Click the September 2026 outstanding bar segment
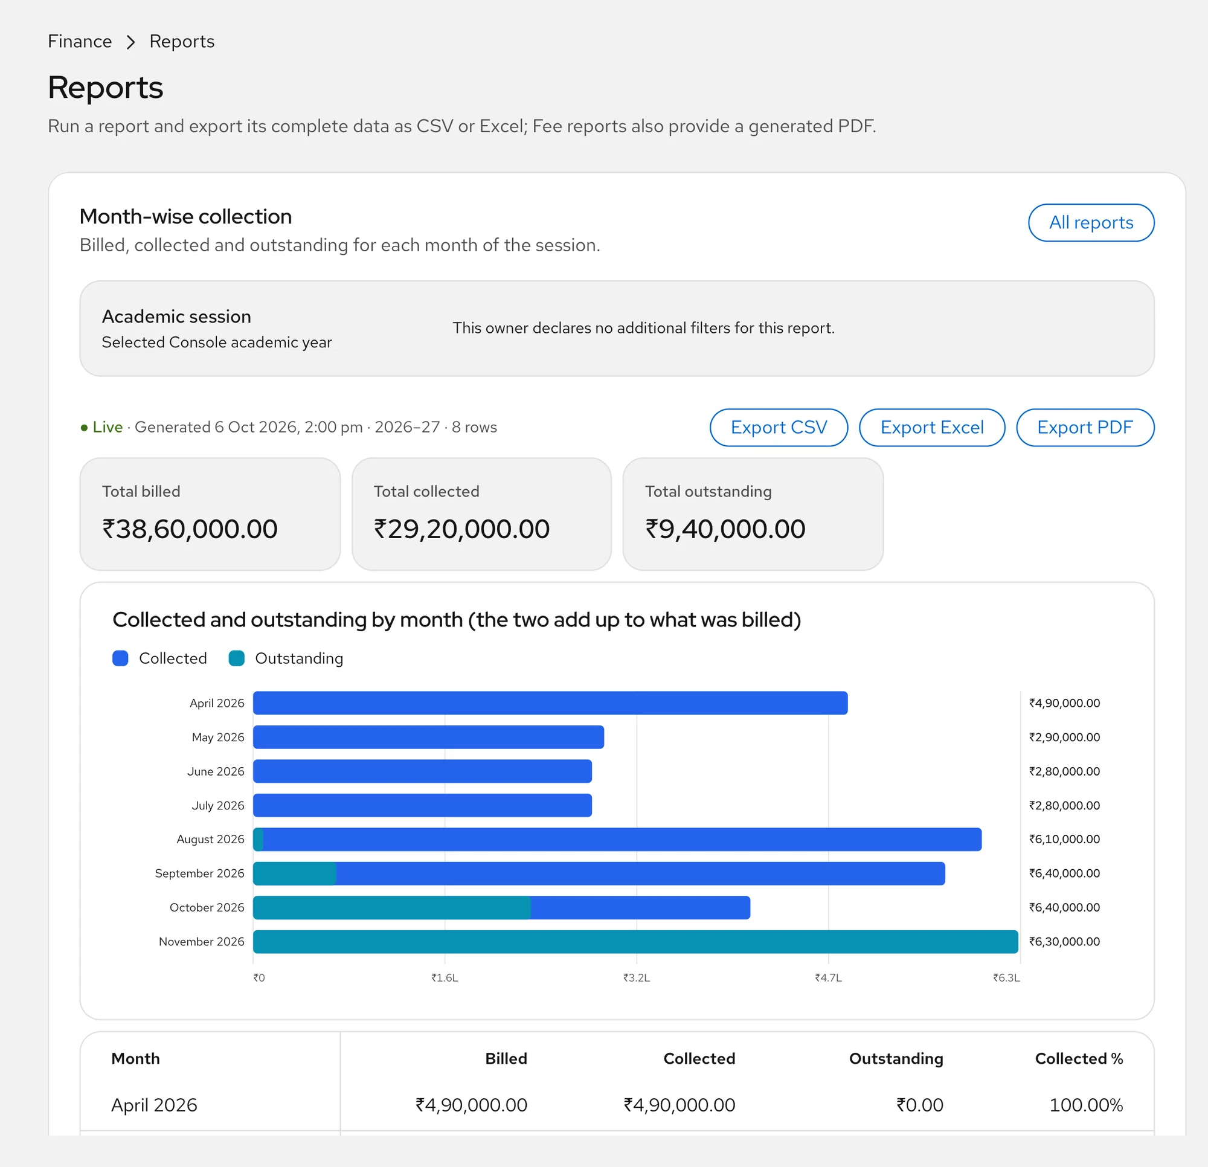The height and width of the screenshot is (1167, 1208). point(295,873)
